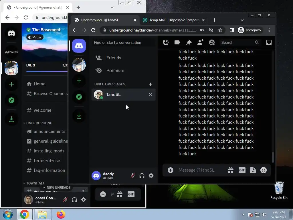The height and width of the screenshot is (220, 293).
Task: Select Underground | @1andSL tab
Action: pyautogui.click(x=106, y=20)
